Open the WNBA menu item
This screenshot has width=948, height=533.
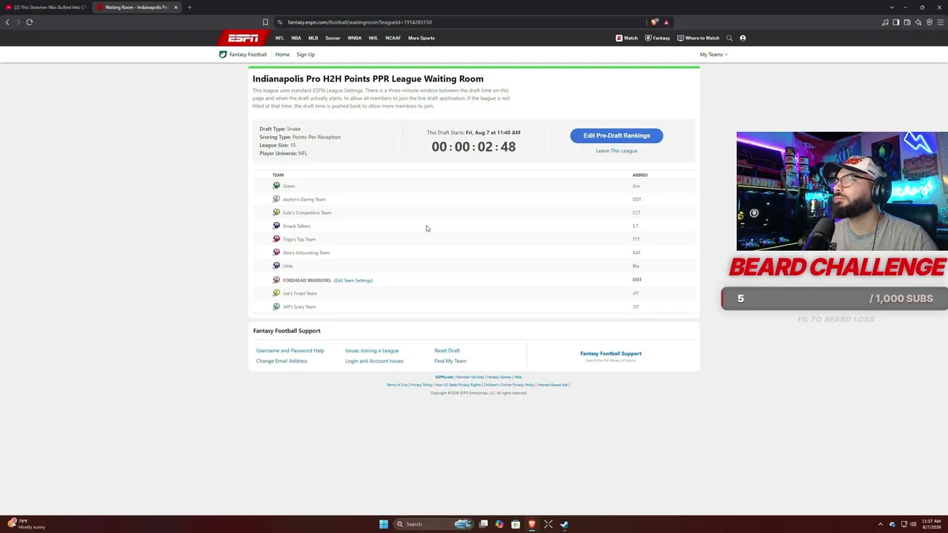tap(355, 38)
